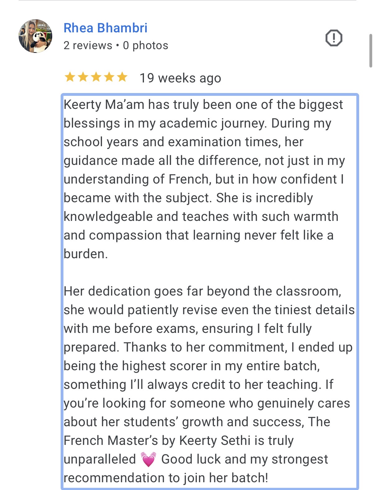
Task: Click the "2 reviews" count text
Action: pyautogui.click(x=88, y=45)
